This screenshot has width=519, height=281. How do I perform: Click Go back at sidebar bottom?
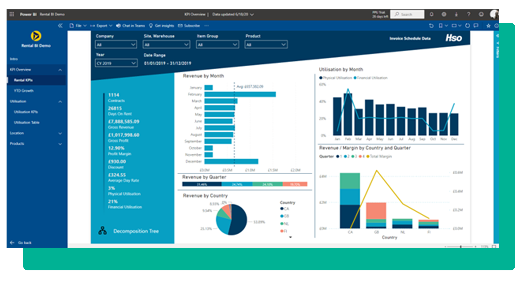click(x=21, y=243)
